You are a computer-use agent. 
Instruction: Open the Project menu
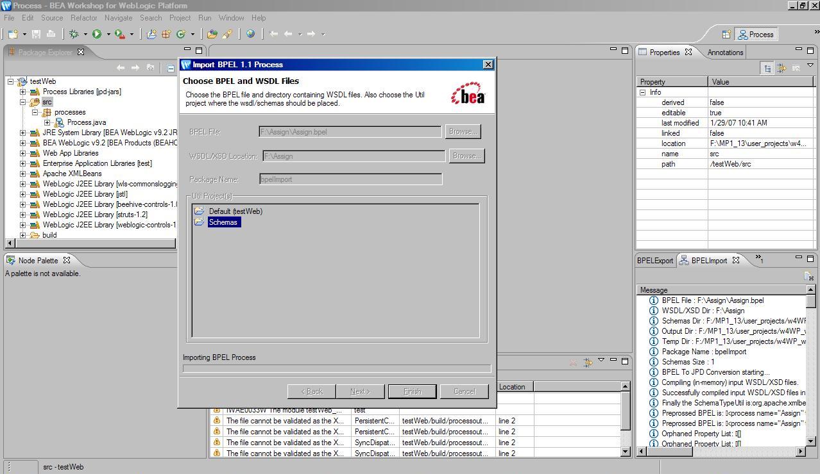[x=180, y=18]
